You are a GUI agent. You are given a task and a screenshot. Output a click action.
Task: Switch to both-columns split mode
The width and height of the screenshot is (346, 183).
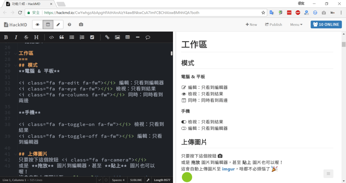tap(48, 25)
